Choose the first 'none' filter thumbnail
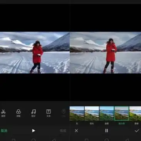 point(77,114)
